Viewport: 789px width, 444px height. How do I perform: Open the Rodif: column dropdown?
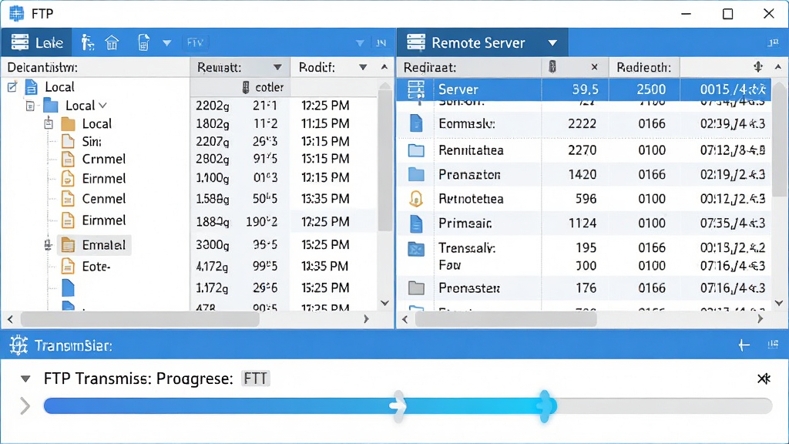(363, 68)
